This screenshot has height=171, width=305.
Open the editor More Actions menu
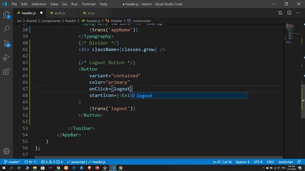click(298, 13)
